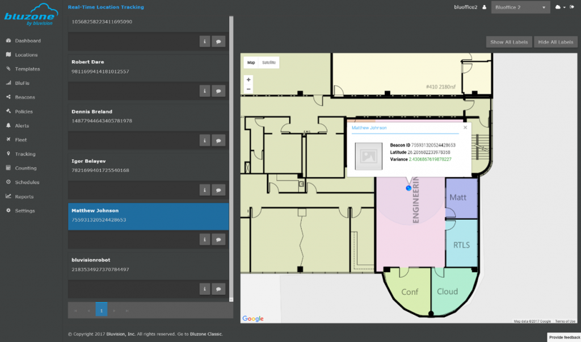Open info for Dennis Breland

[x=204, y=140]
